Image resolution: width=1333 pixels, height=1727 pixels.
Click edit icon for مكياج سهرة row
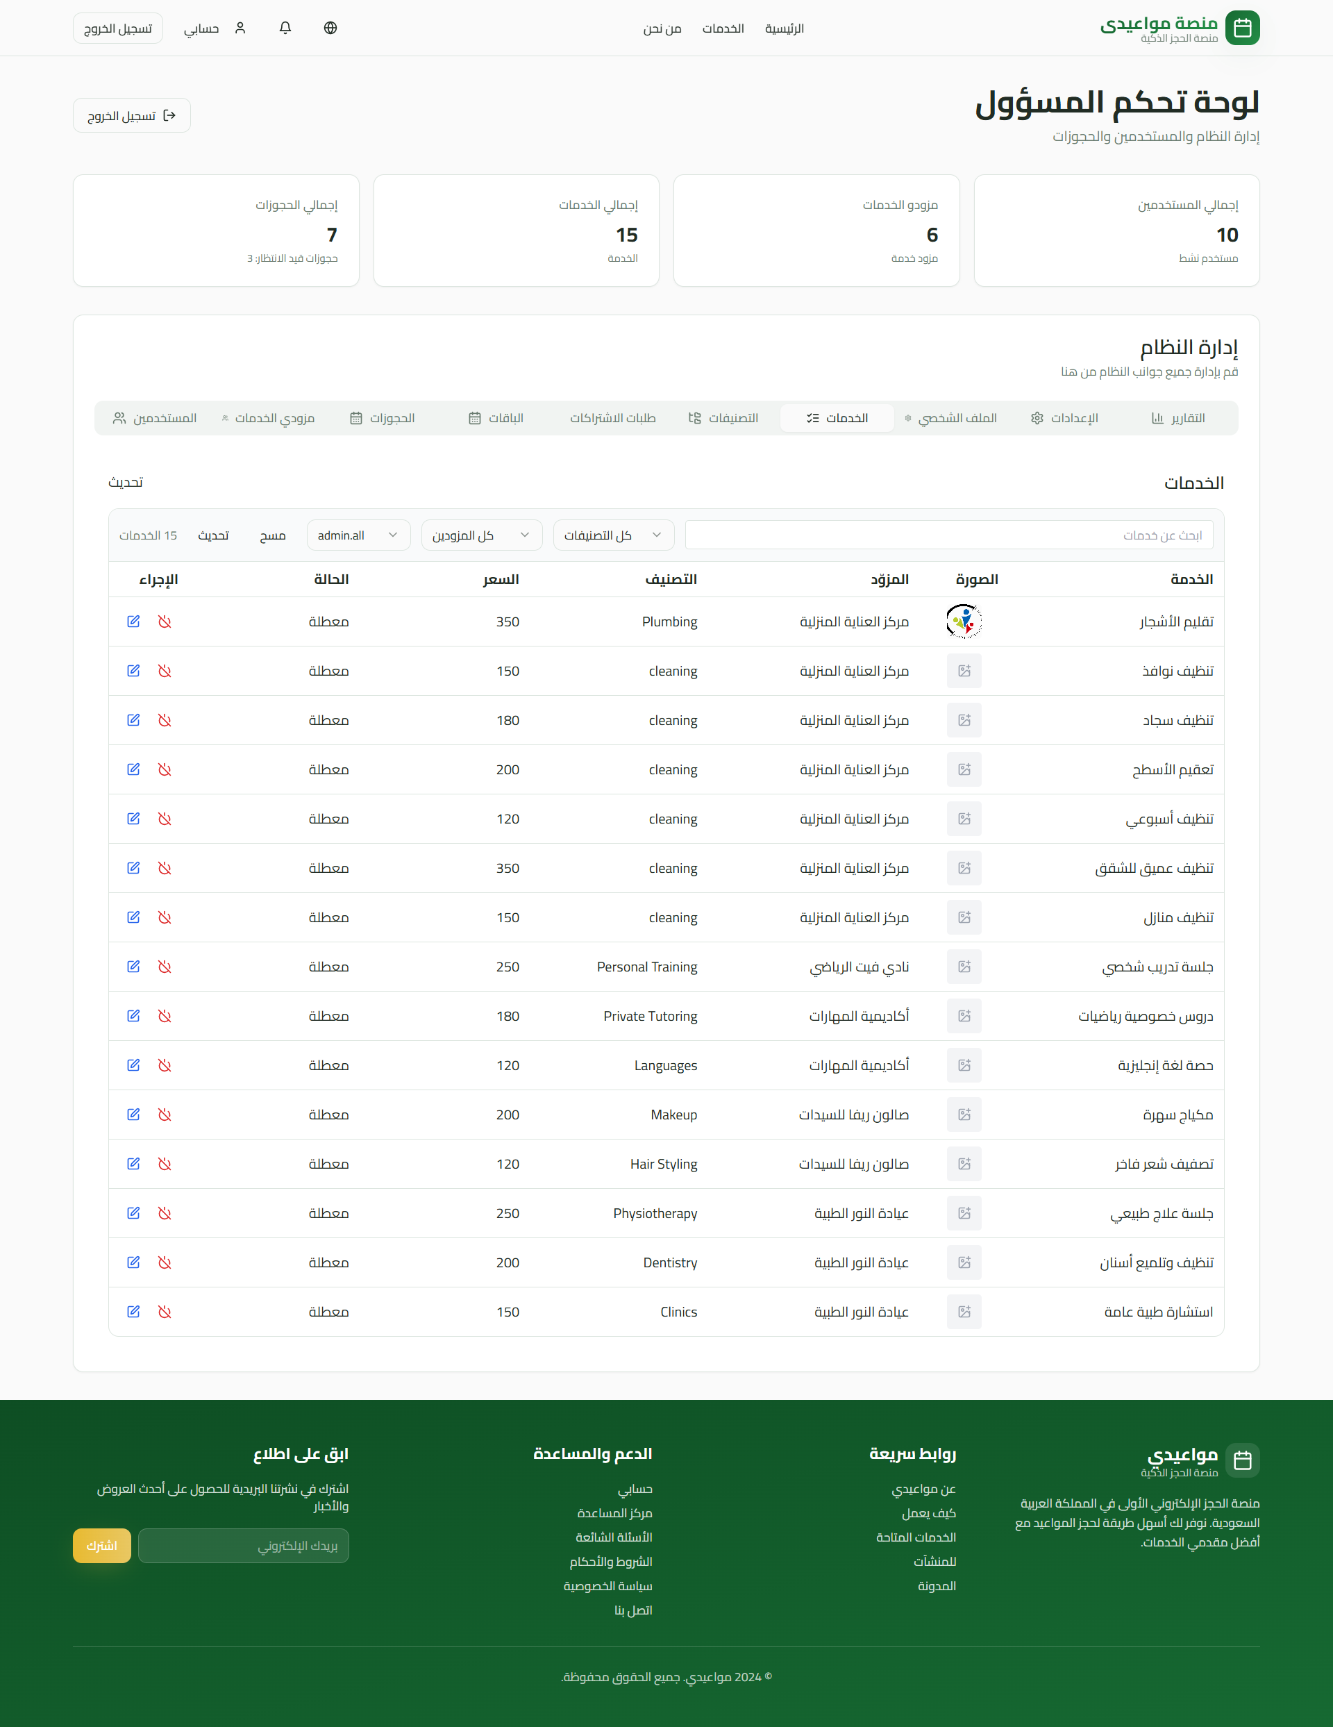coord(133,1114)
